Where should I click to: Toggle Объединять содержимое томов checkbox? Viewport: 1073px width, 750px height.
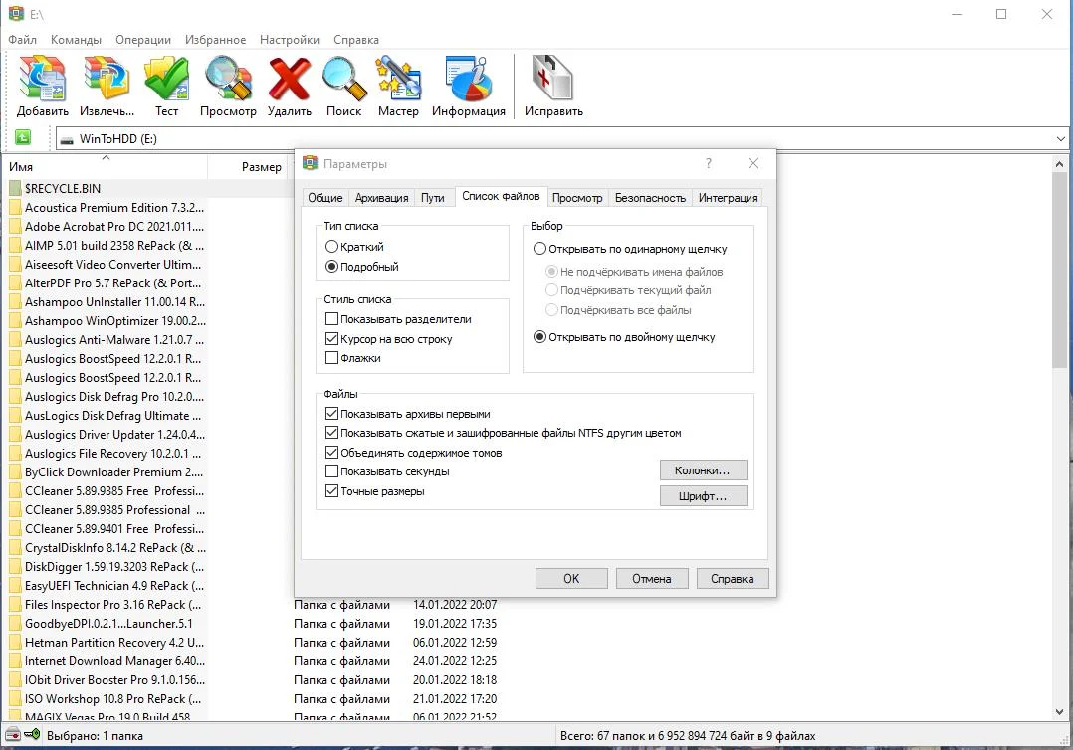coord(331,452)
